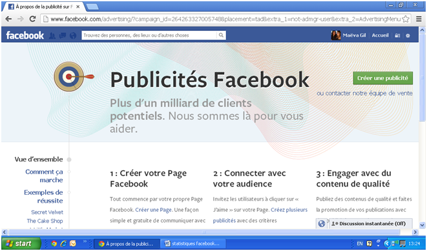Click heading 1 : Créer votre Page Facebook
Image resolution: width=427 pixels, height=251 pixels.
(x=148, y=178)
